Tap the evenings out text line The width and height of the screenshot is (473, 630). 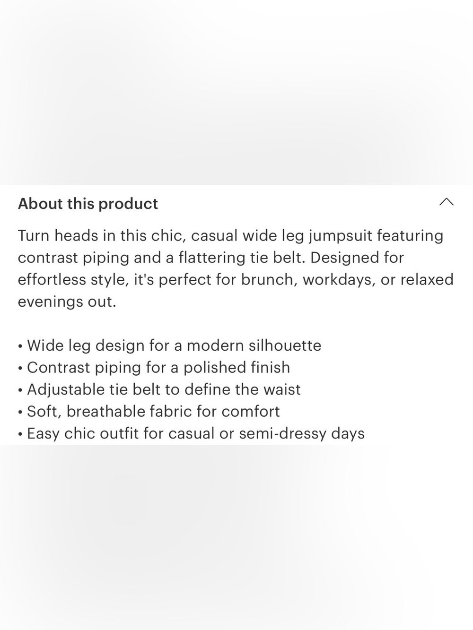coord(67,302)
